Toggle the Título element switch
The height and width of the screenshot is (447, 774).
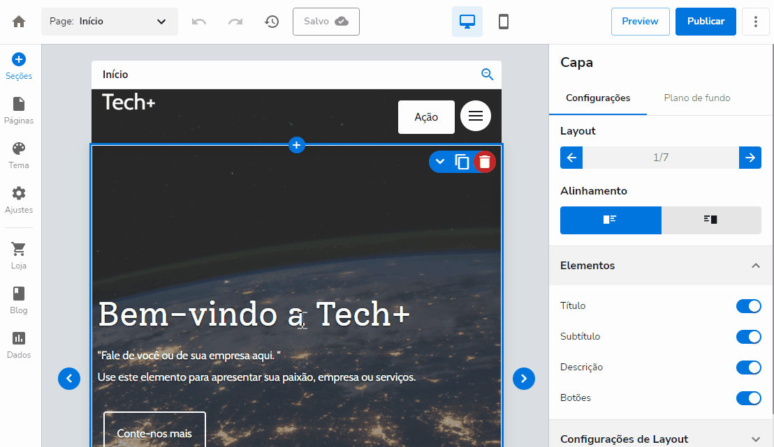[x=748, y=306]
